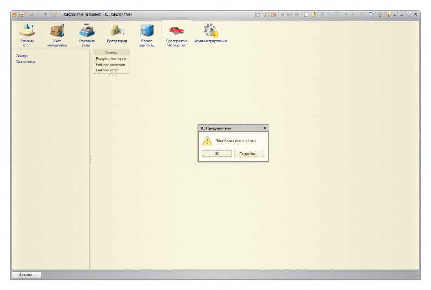Screen dimensions: 431x290
Task: Open the Выручка мастеров report
Action: [x=111, y=59]
